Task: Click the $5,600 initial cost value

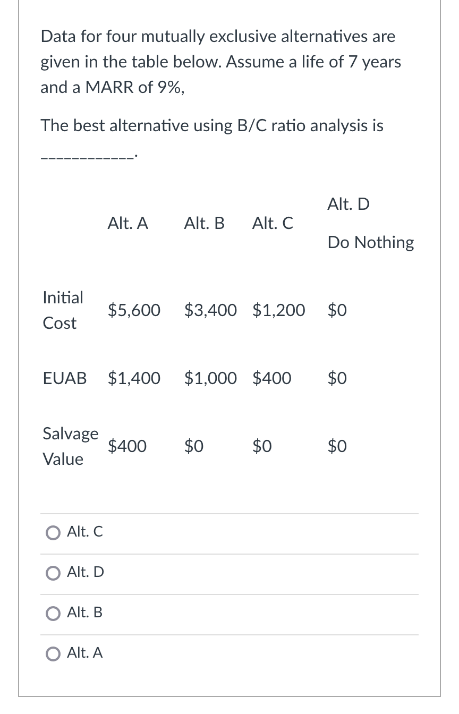Action: 134,310
